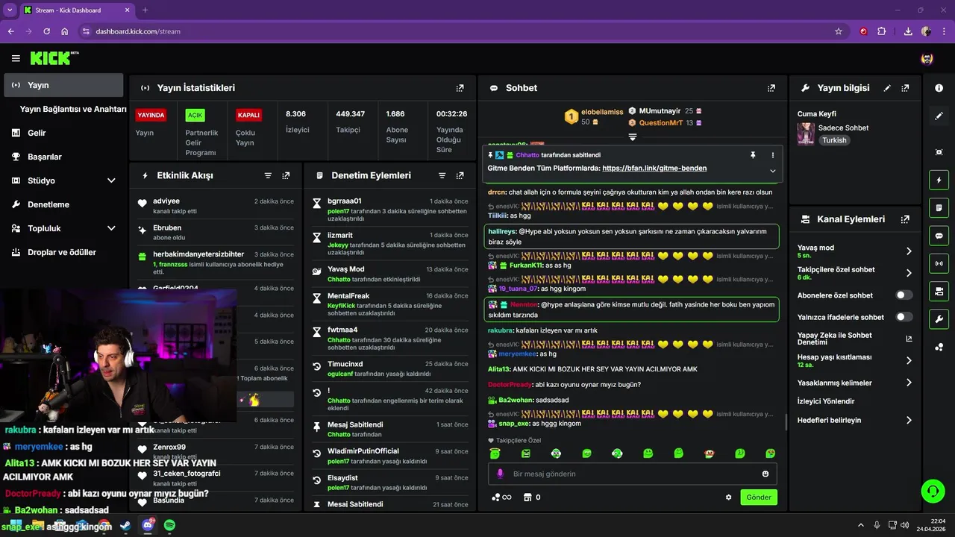Pop out the Yayın İstatistikleri panel
Image resolution: width=955 pixels, height=537 pixels.
(460, 88)
